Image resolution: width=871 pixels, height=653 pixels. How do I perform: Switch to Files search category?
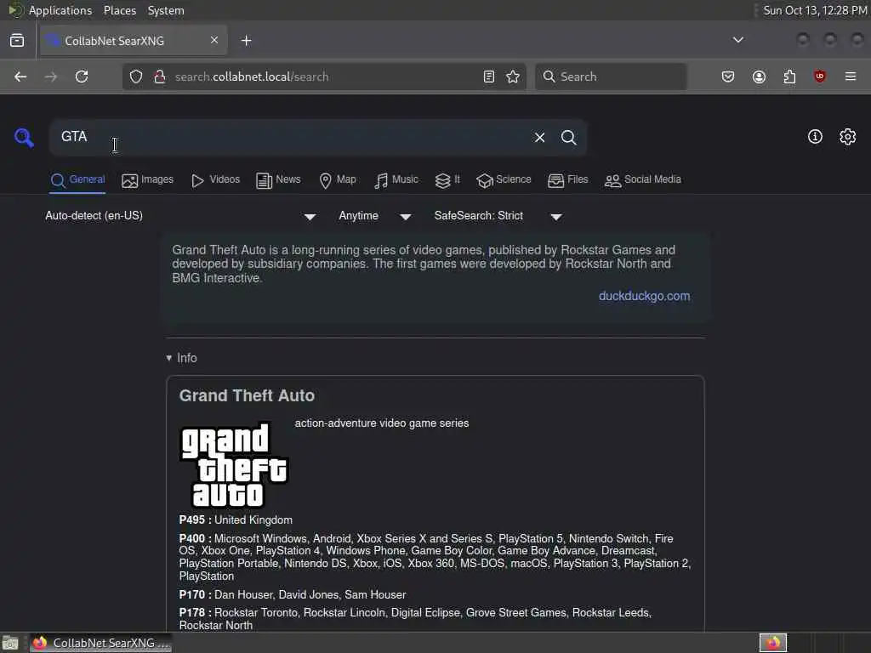(x=567, y=180)
